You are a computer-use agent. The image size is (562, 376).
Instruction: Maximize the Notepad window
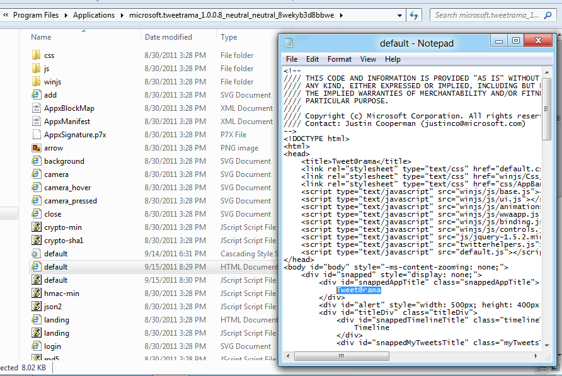[516, 40]
